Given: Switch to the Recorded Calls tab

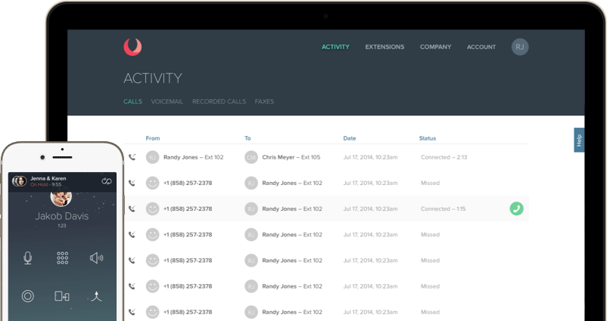Looking at the screenshot, I should 219,101.
